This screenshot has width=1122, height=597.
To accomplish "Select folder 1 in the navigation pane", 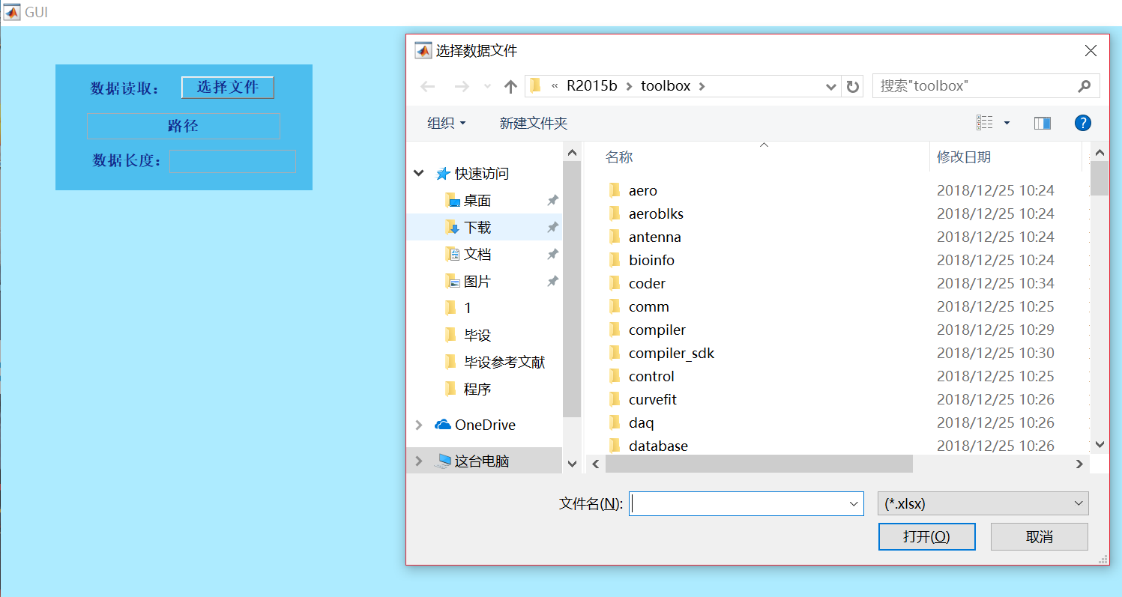I will coord(468,309).
